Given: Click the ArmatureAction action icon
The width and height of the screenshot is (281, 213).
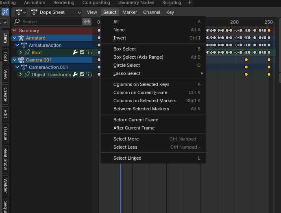Looking at the screenshot, I should coord(24,45).
